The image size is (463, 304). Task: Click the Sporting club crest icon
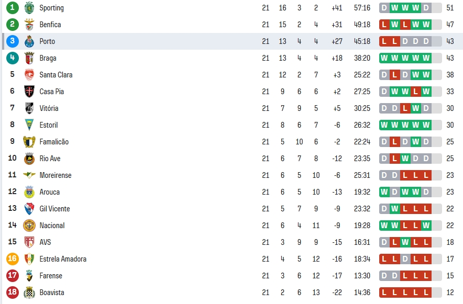click(29, 8)
